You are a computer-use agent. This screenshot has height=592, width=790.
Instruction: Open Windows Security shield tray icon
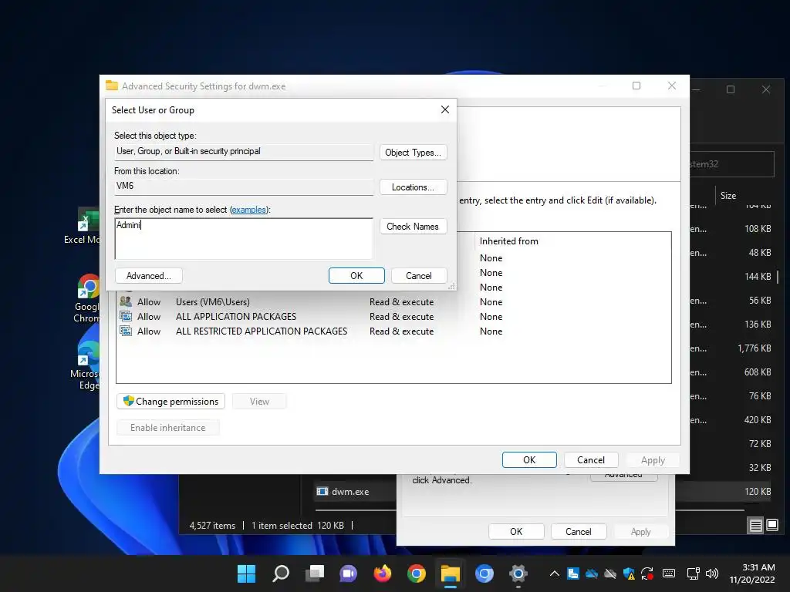(x=629, y=573)
